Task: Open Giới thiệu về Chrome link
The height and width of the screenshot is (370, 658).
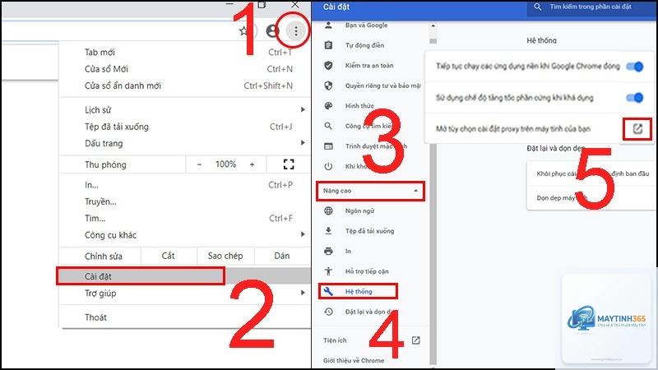Action: (354, 360)
